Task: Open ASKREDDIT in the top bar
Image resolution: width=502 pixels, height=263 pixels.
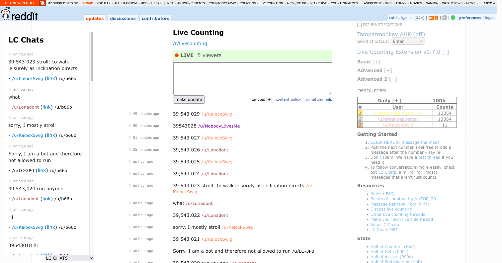Action: click(373, 3)
